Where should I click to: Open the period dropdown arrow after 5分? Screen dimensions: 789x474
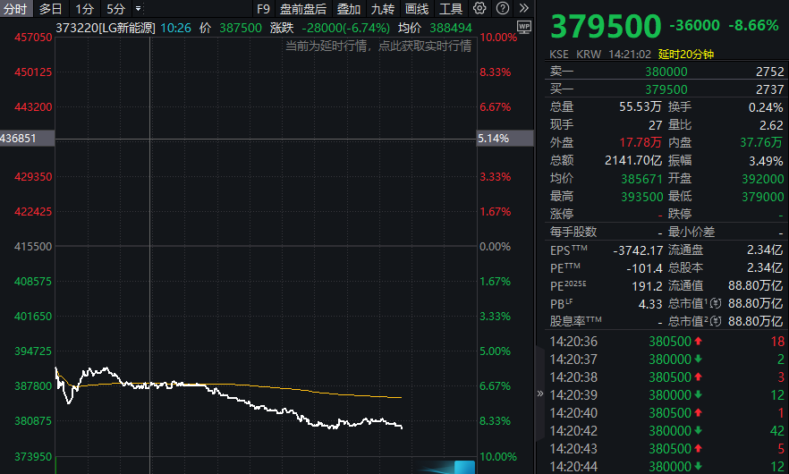tap(138, 9)
